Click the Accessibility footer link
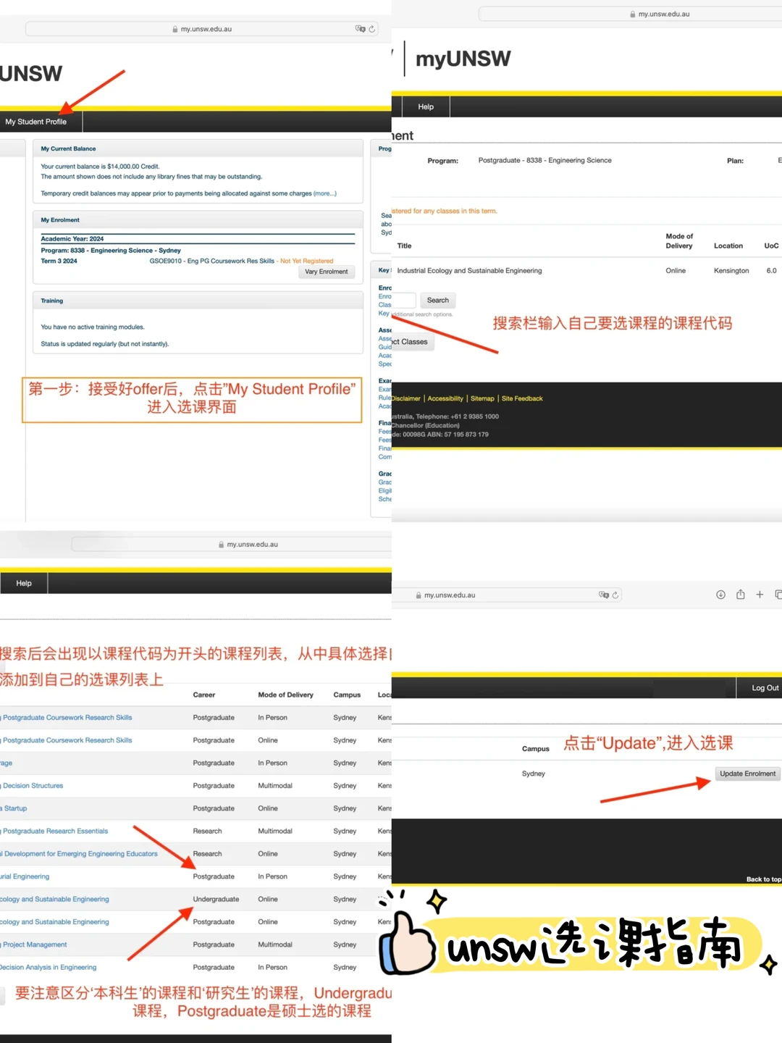782x1043 pixels. tap(445, 398)
